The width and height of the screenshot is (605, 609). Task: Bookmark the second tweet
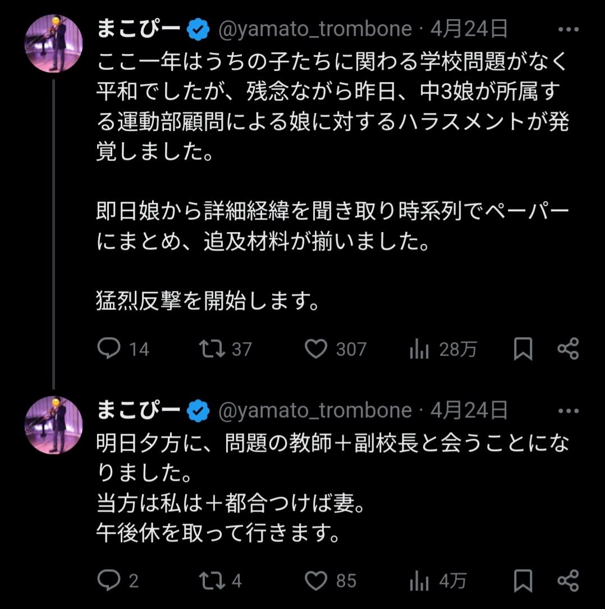click(523, 580)
